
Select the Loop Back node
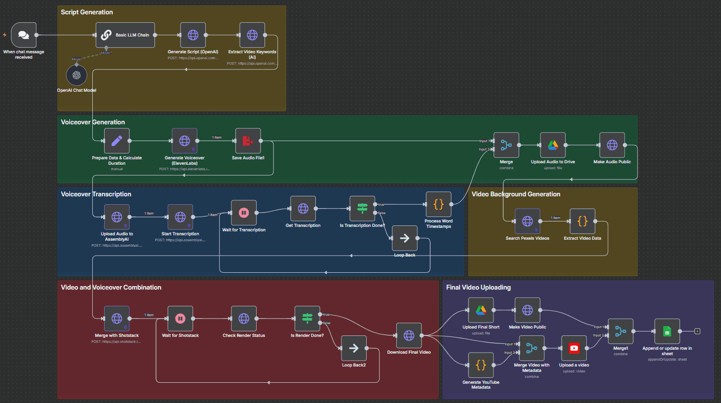click(x=405, y=238)
